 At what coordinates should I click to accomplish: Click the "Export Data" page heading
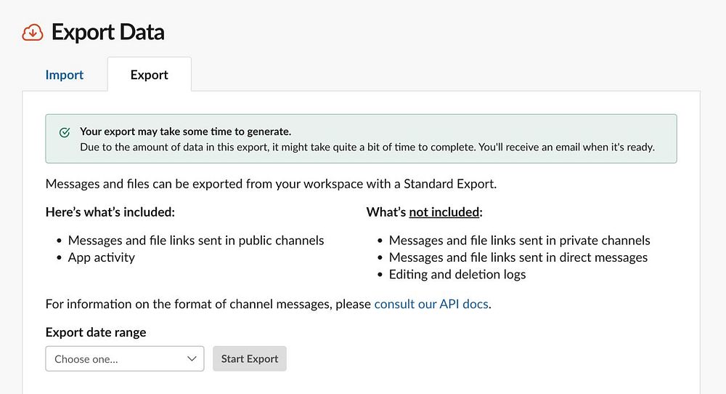coord(108,33)
